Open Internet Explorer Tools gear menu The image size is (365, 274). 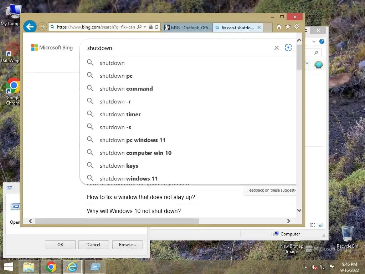297,27
